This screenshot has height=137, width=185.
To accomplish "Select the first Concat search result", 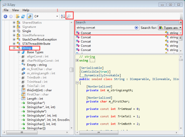I will coord(127,33).
